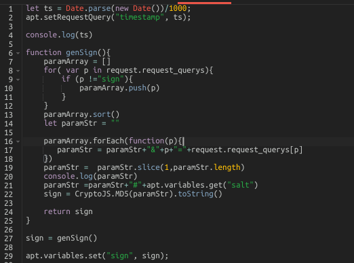Click line number 29 in the gutter
The image size is (354, 263).
[x=8, y=256]
